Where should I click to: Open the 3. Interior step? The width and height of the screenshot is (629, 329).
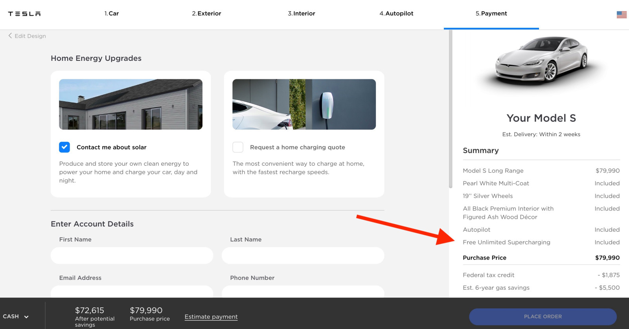302,14
